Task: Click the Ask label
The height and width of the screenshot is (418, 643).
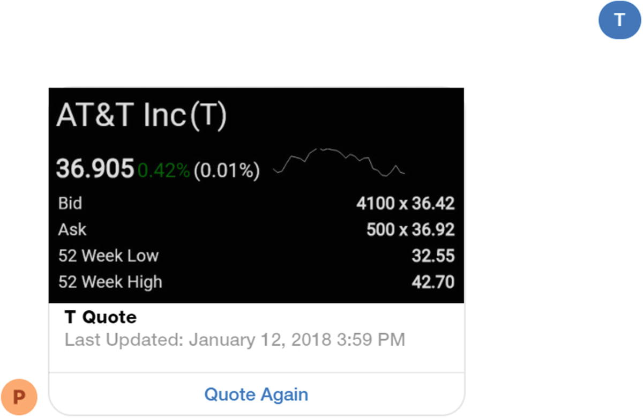Action: pos(72,230)
